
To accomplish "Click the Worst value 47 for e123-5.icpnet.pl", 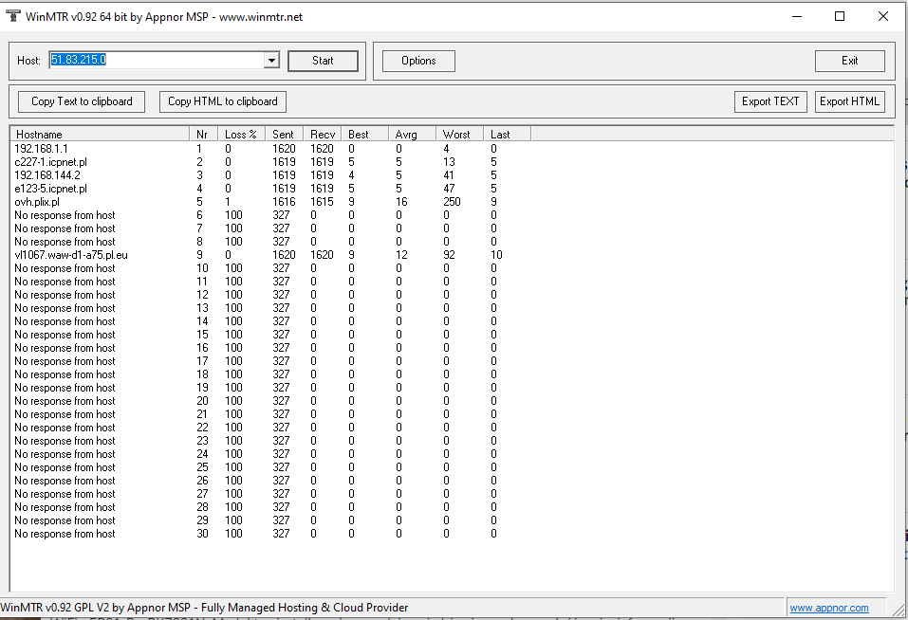I will pyautogui.click(x=449, y=189).
